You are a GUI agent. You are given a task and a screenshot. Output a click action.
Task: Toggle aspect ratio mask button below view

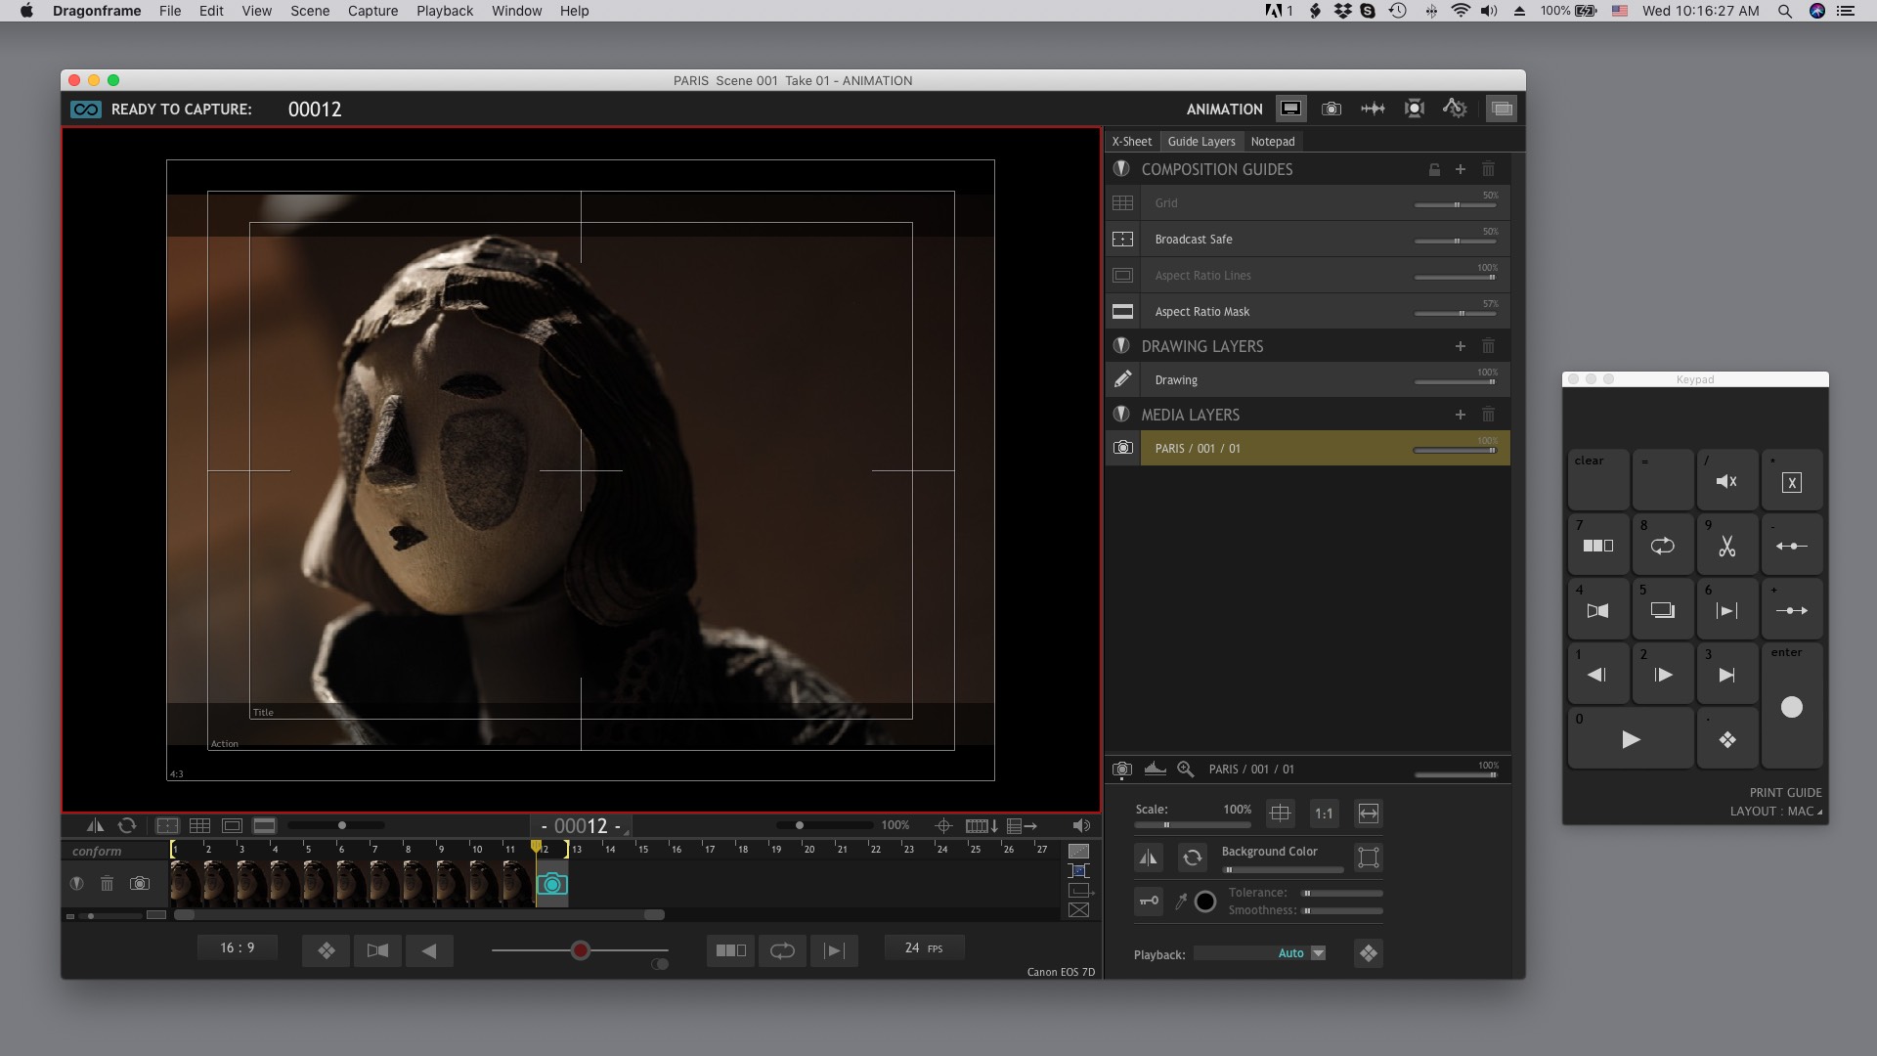(264, 825)
